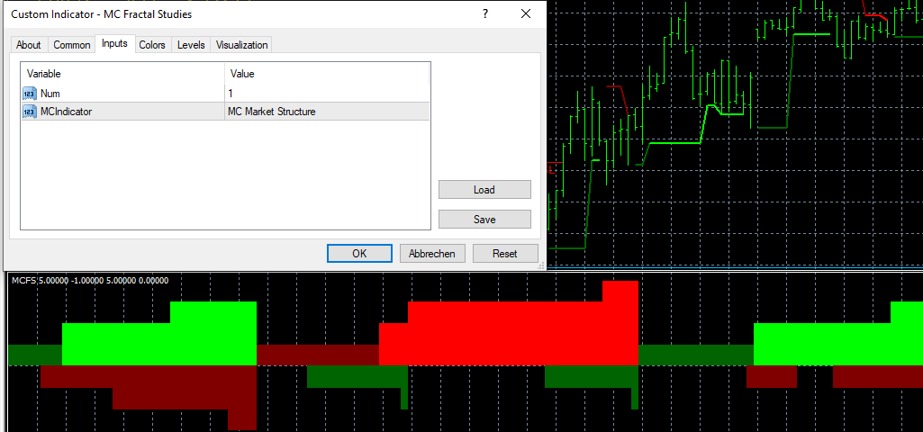Open the Colors tab

[x=152, y=45]
